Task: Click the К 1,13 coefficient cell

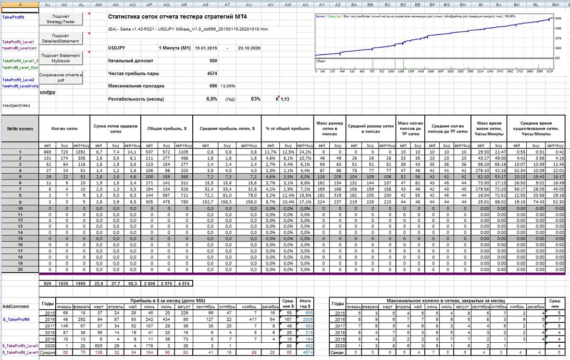Action: coord(283,99)
